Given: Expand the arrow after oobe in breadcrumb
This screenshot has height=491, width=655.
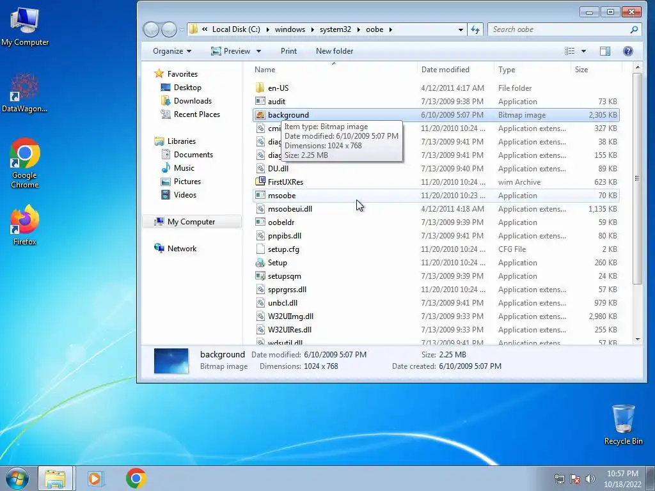Looking at the screenshot, I should [391, 29].
